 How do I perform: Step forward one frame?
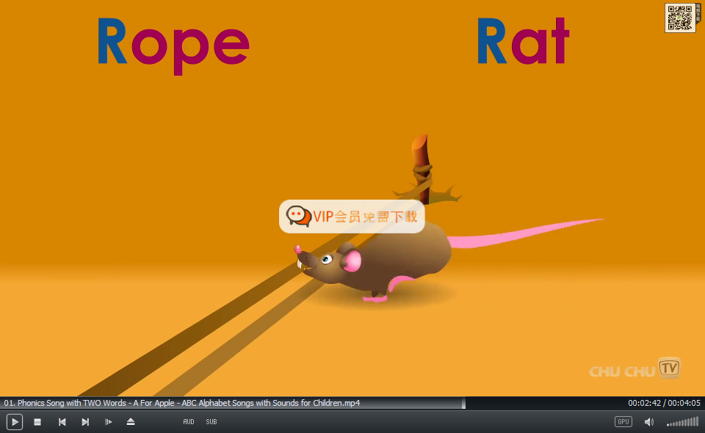(x=108, y=422)
